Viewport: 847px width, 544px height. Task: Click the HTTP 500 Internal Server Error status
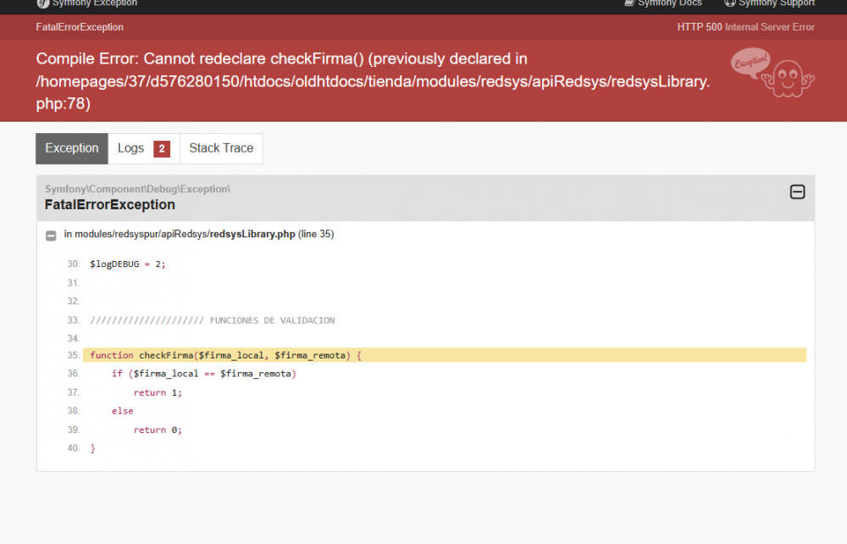click(746, 27)
